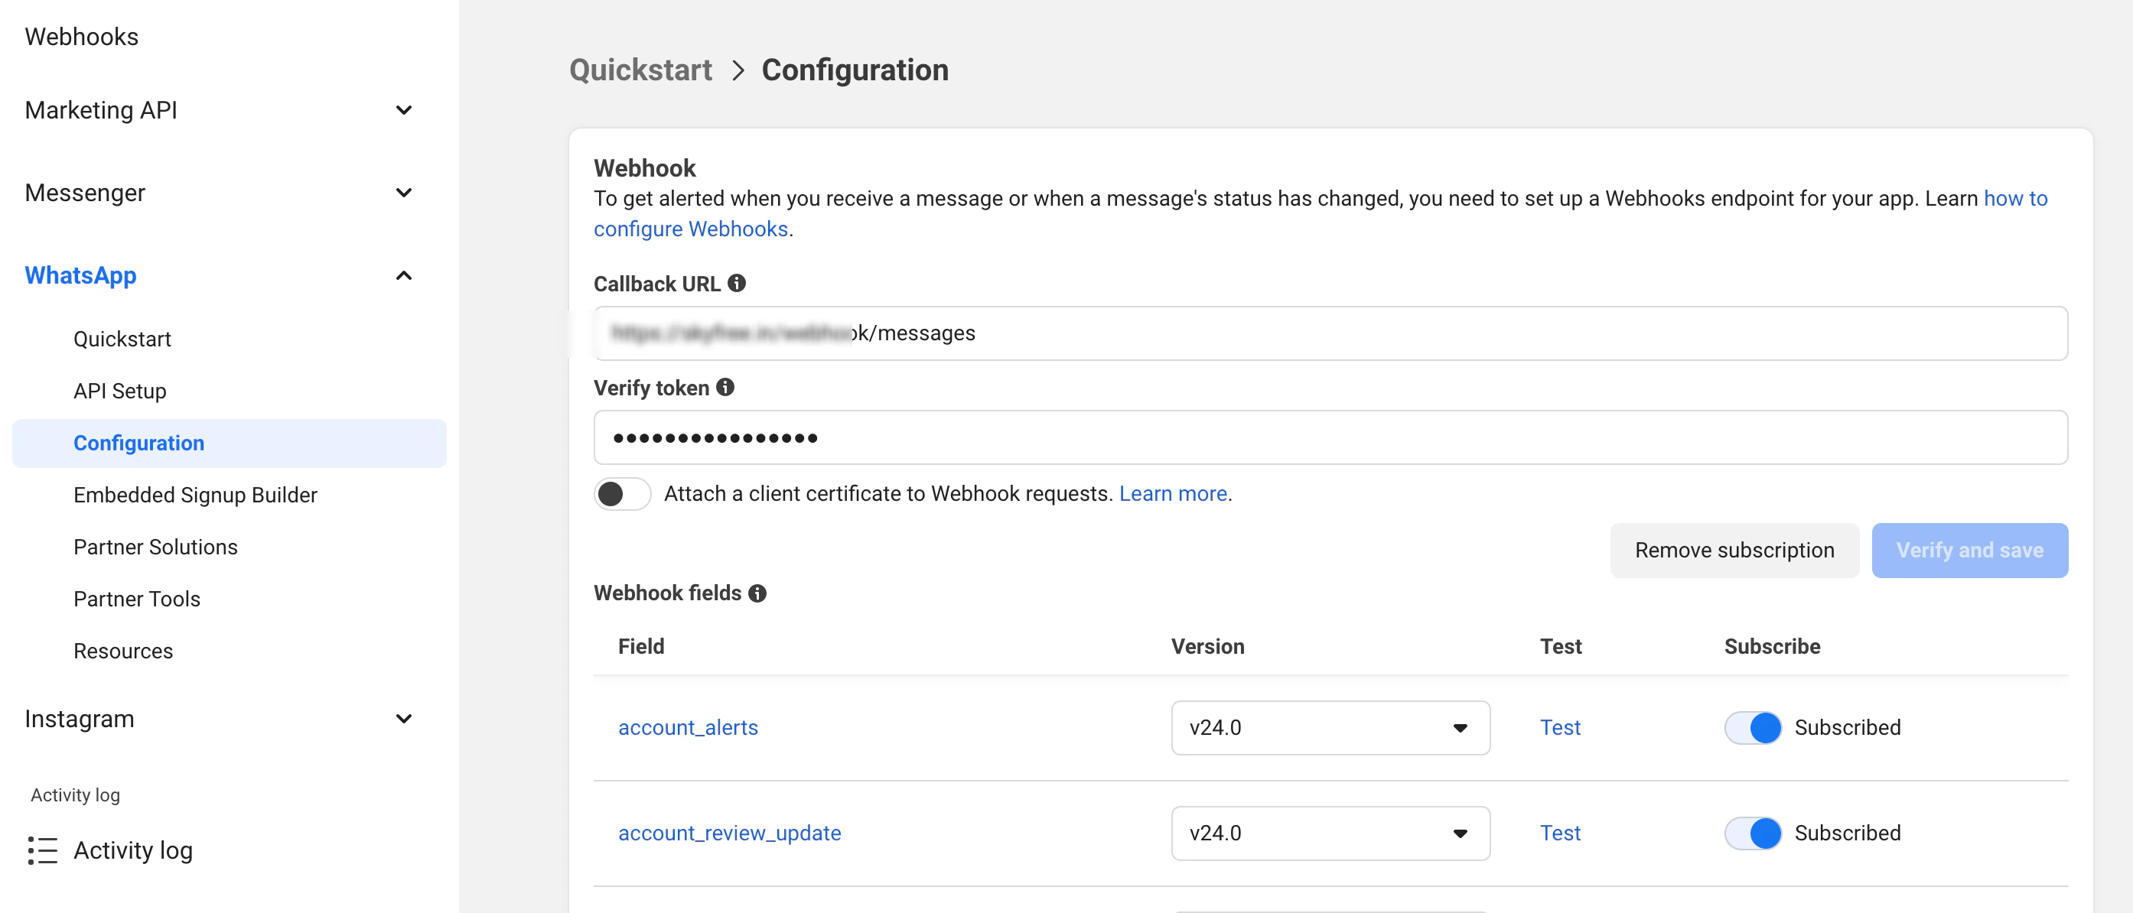Screen dimensions: 2133x913
Task: Click into the Verify token field
Action: (x=1330, y=437)
